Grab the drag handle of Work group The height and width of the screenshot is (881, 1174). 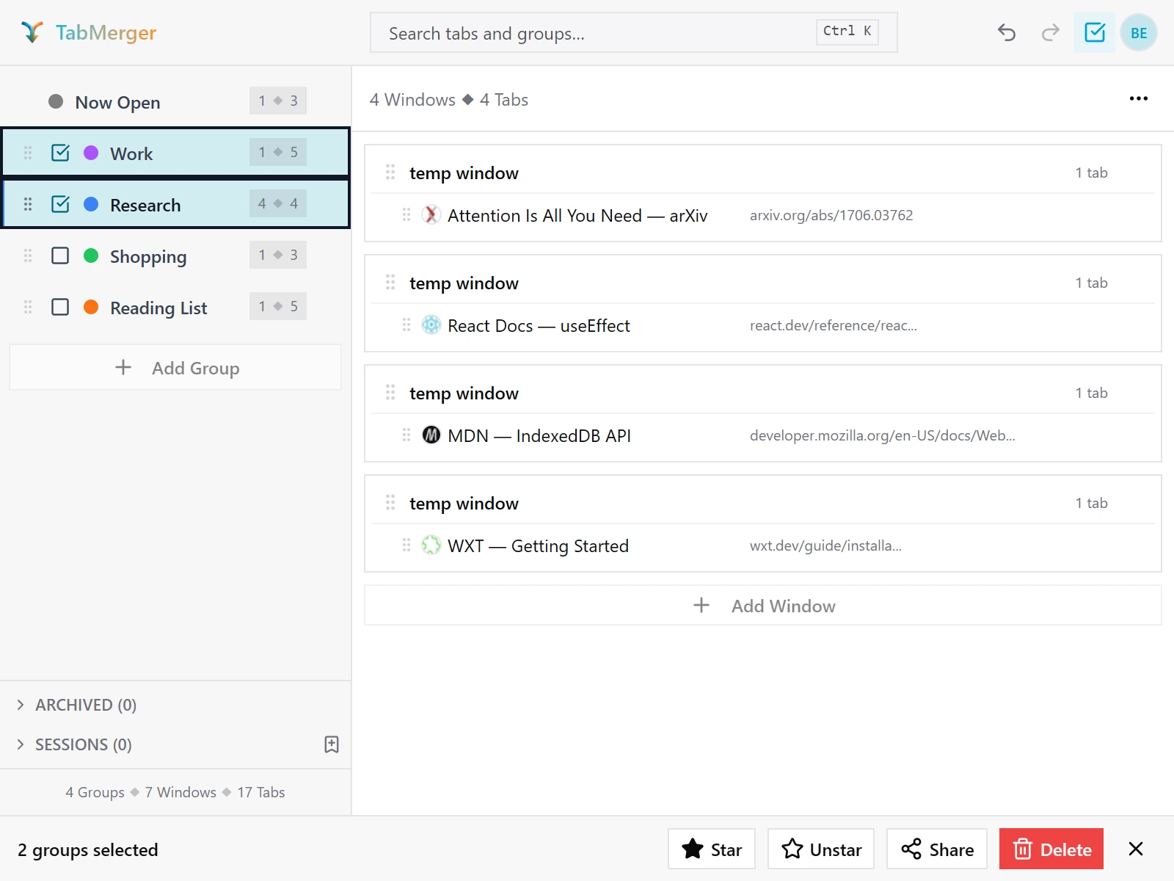(28, 153)
